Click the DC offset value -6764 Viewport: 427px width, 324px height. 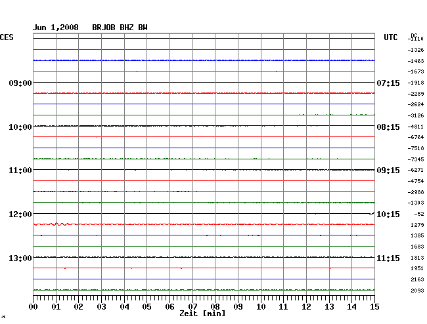pos(416,138)
